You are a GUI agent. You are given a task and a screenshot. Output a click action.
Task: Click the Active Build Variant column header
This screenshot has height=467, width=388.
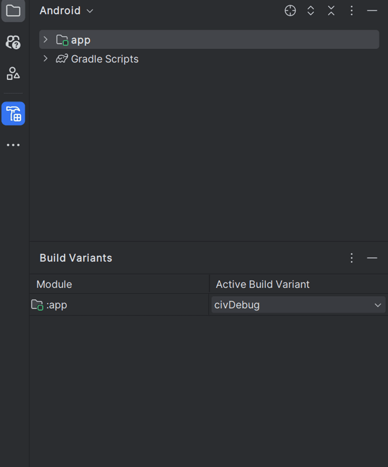click(263, 284)
